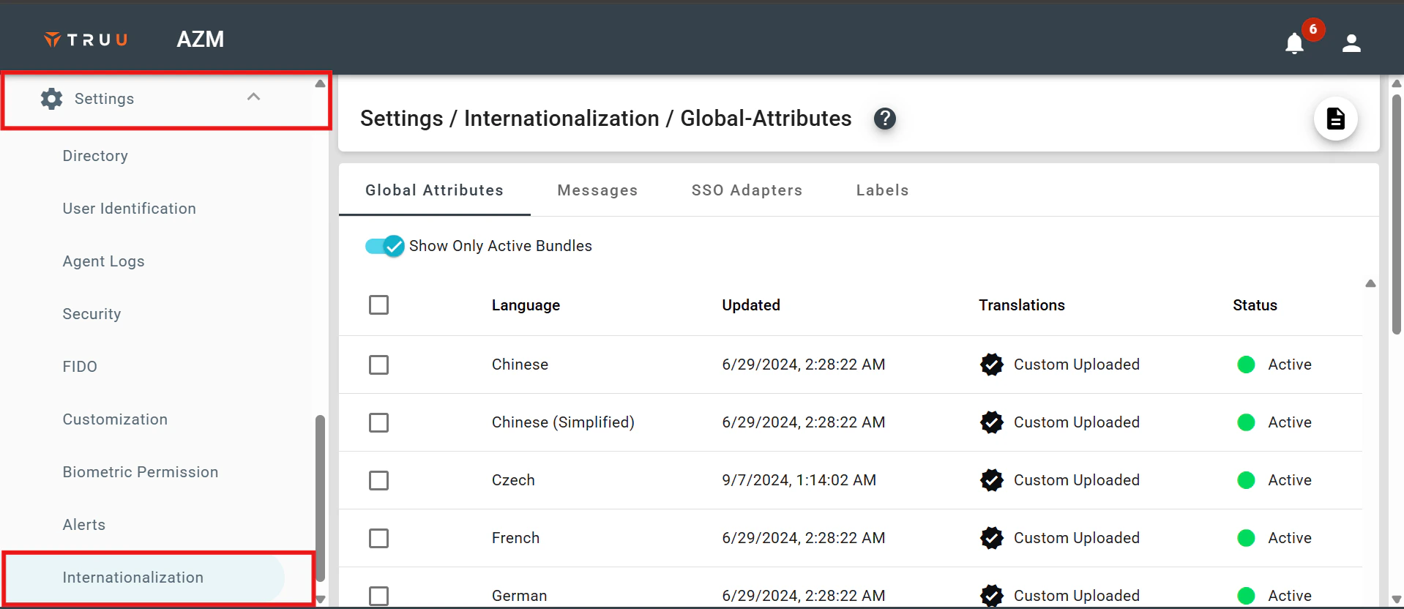Click the sidebar vertical scrollbar thumb

pyautogui.click(x=320, y=498)
